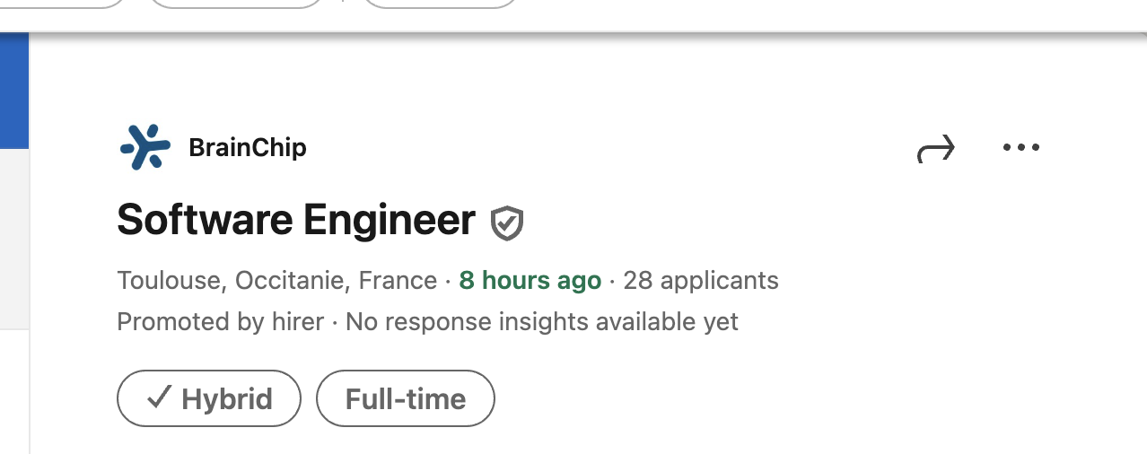Click the '28 applicants' count
Screen dimensions: 1147x454
(x=700, y=281)
